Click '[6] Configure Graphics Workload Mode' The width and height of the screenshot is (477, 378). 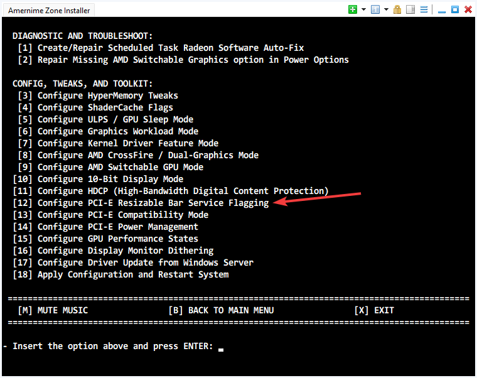(108, 131)
